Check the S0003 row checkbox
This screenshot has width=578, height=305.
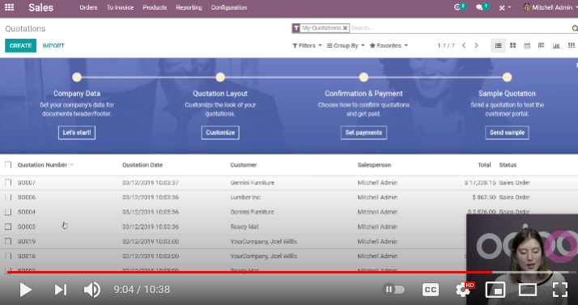[x=8, y=227]
